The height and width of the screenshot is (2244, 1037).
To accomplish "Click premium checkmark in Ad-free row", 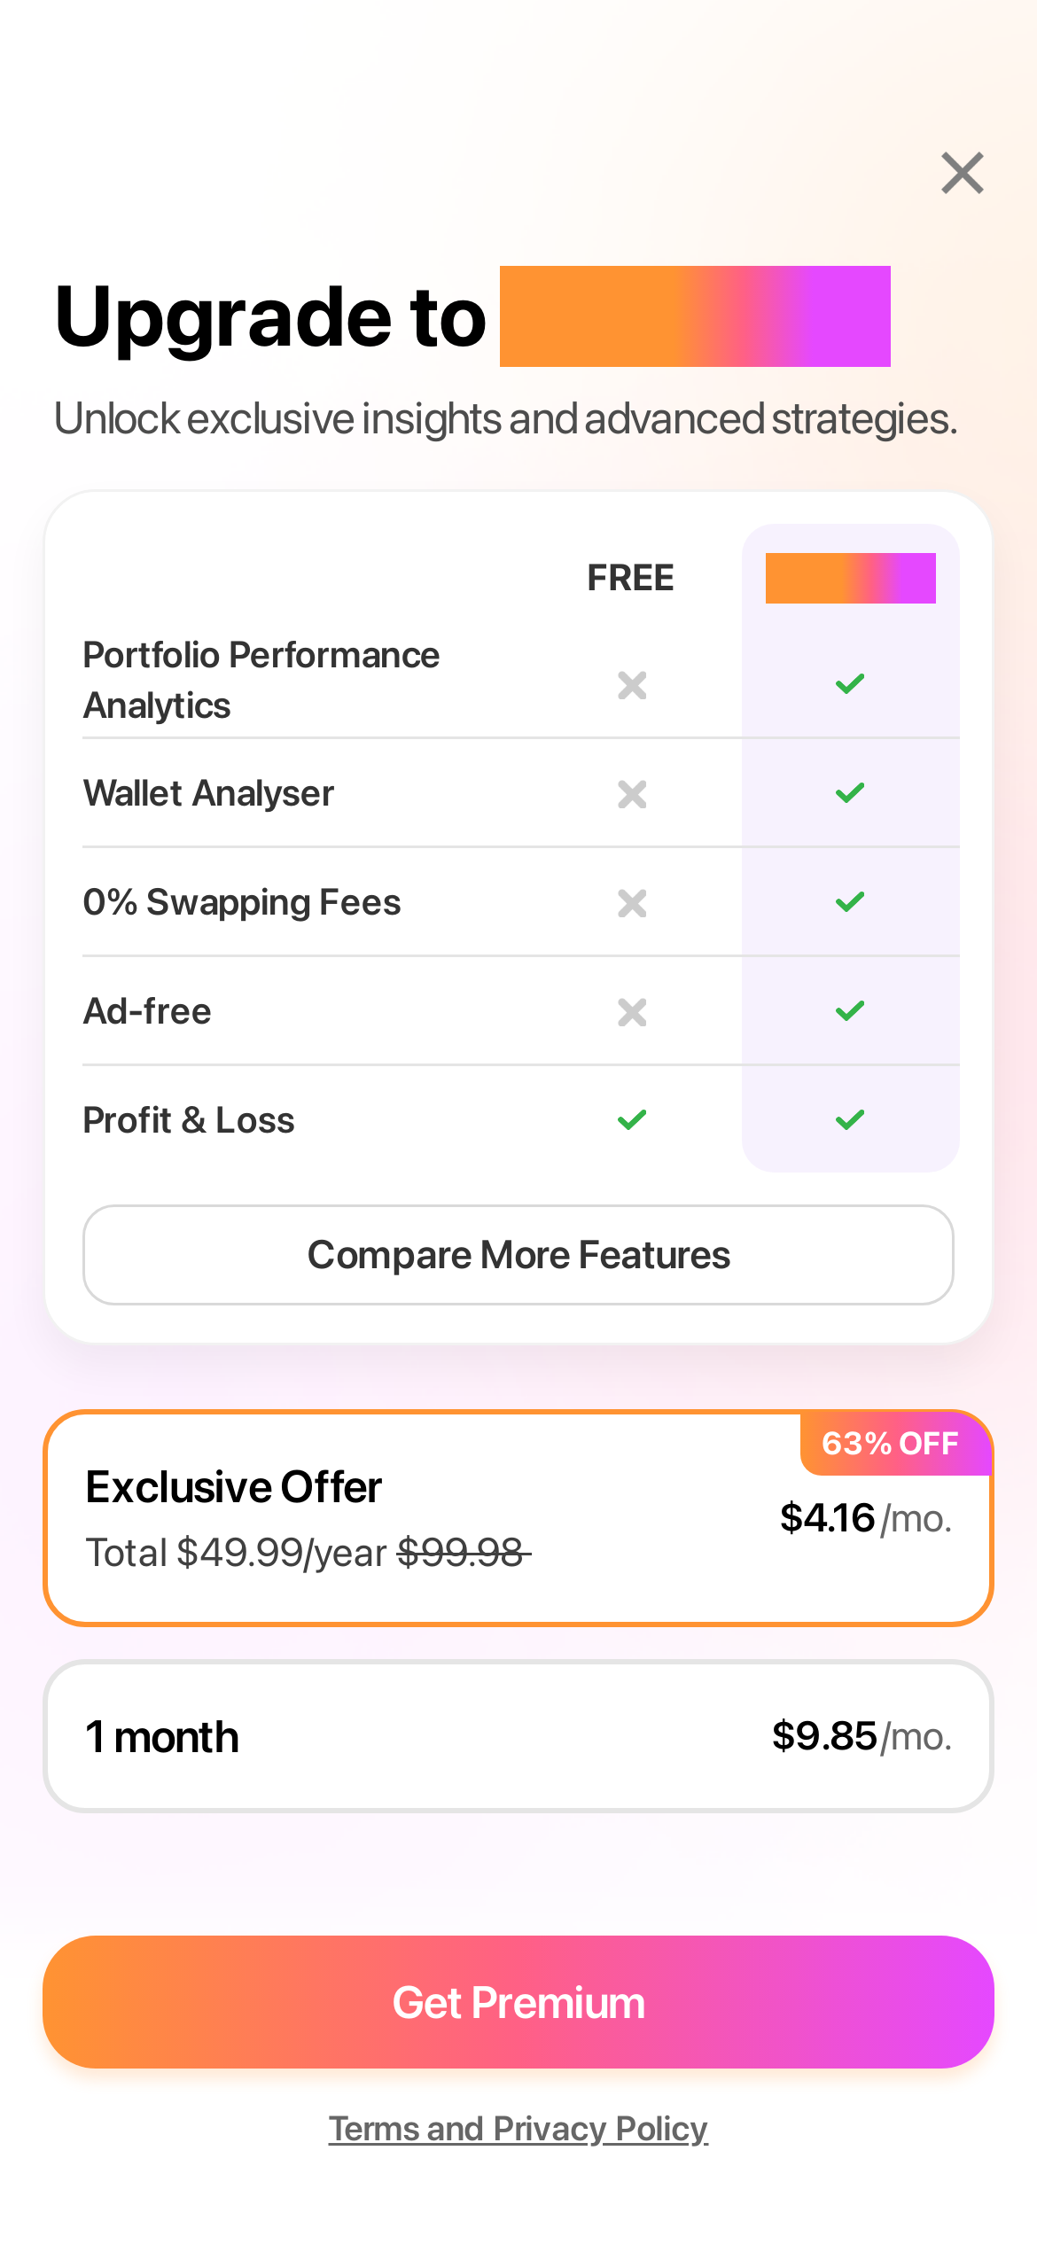I will click(x=850, y=1010).
